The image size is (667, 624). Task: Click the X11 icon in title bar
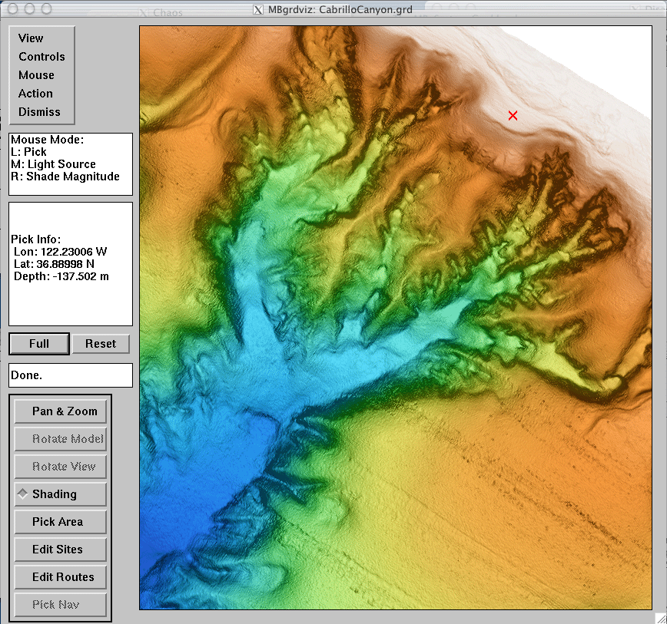pos(259,10)
